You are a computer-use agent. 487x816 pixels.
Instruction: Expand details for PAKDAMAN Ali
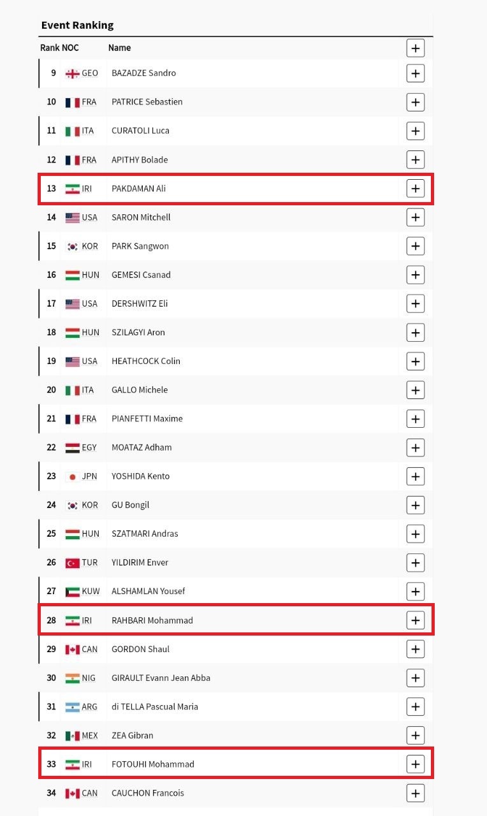tap(415, 189)
